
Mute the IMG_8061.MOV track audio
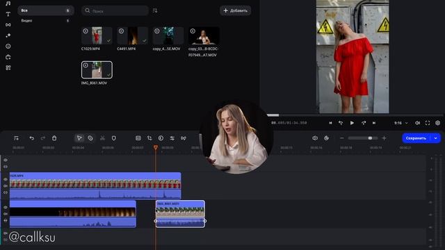click(6, 214)
